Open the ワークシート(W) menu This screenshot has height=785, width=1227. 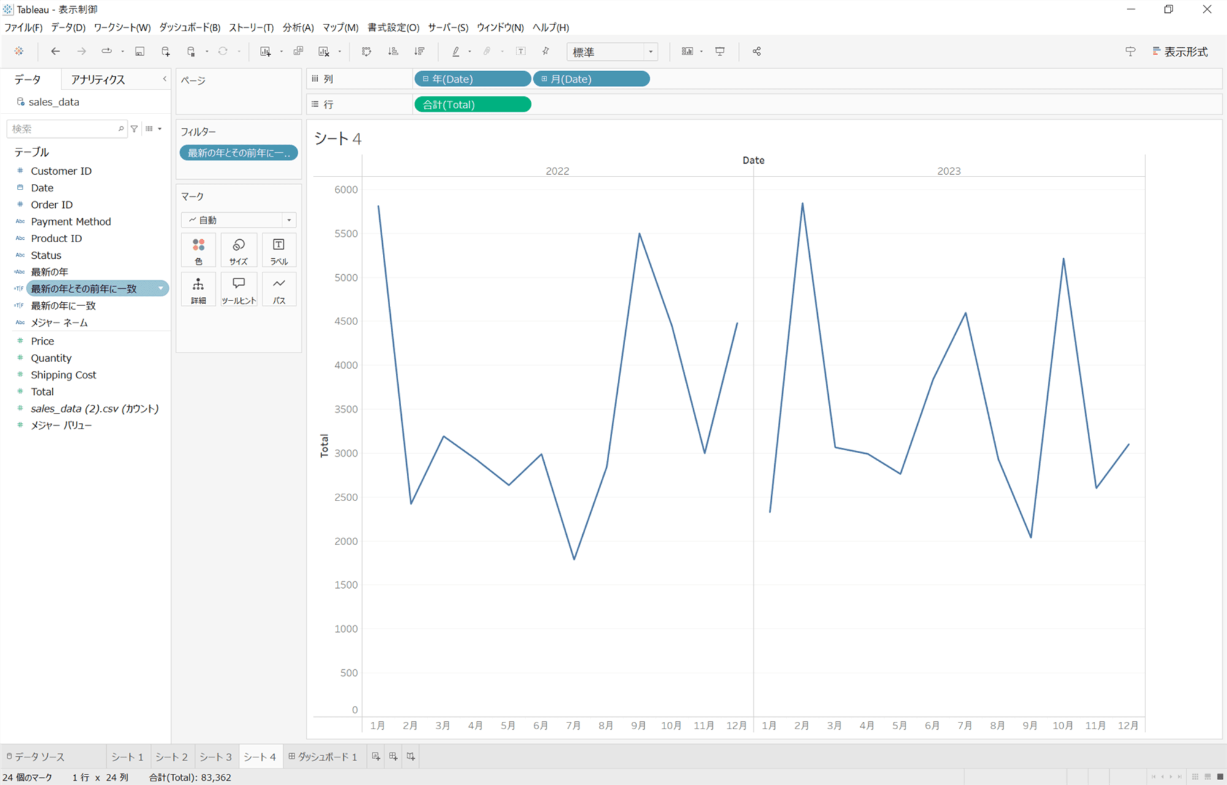122,28
